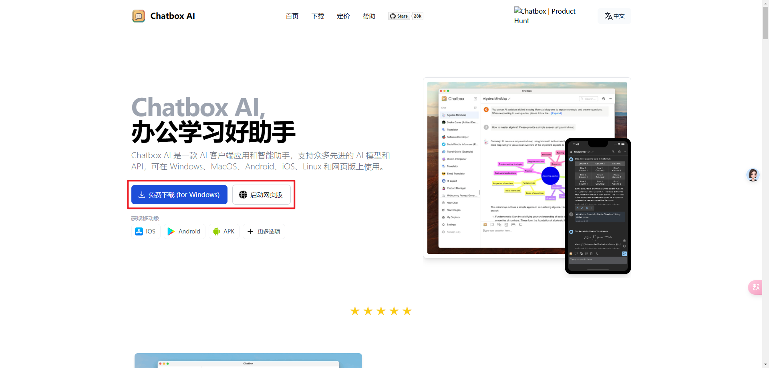Click the plus icon beside 更多选项

point(250,231)
